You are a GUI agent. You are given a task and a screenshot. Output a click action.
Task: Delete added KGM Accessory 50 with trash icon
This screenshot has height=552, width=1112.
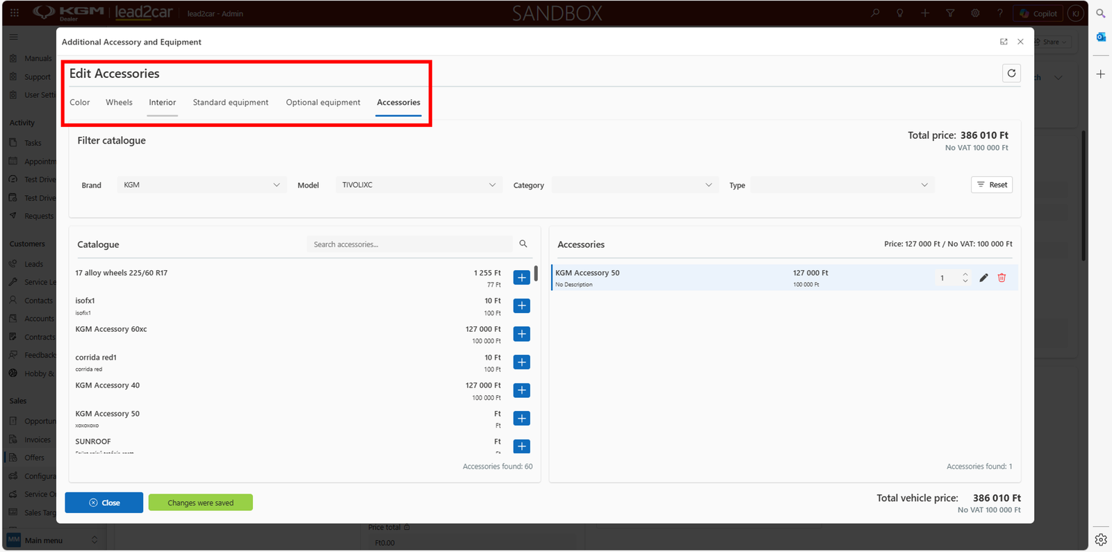coord(1001,278)
